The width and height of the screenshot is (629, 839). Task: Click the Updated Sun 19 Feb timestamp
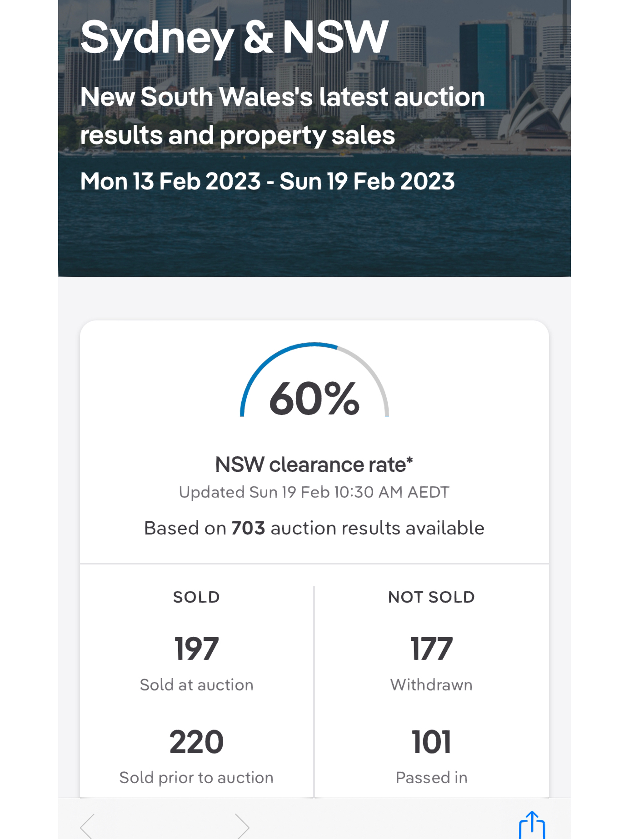[x=314, y=492]
